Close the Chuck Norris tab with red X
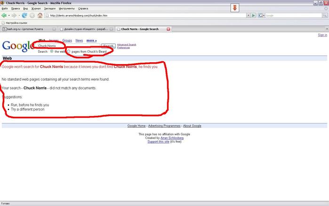The width and height of the screenshot is (329, 206). click(x=169, y=29)
